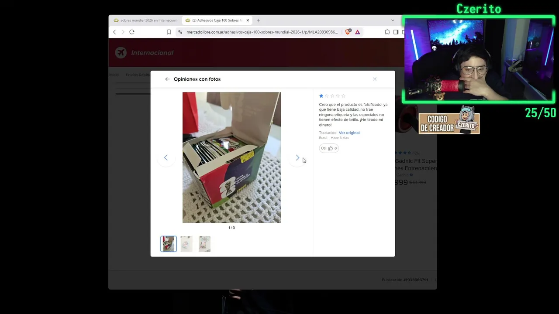Click the Traducido label

(x=328, y=133)
